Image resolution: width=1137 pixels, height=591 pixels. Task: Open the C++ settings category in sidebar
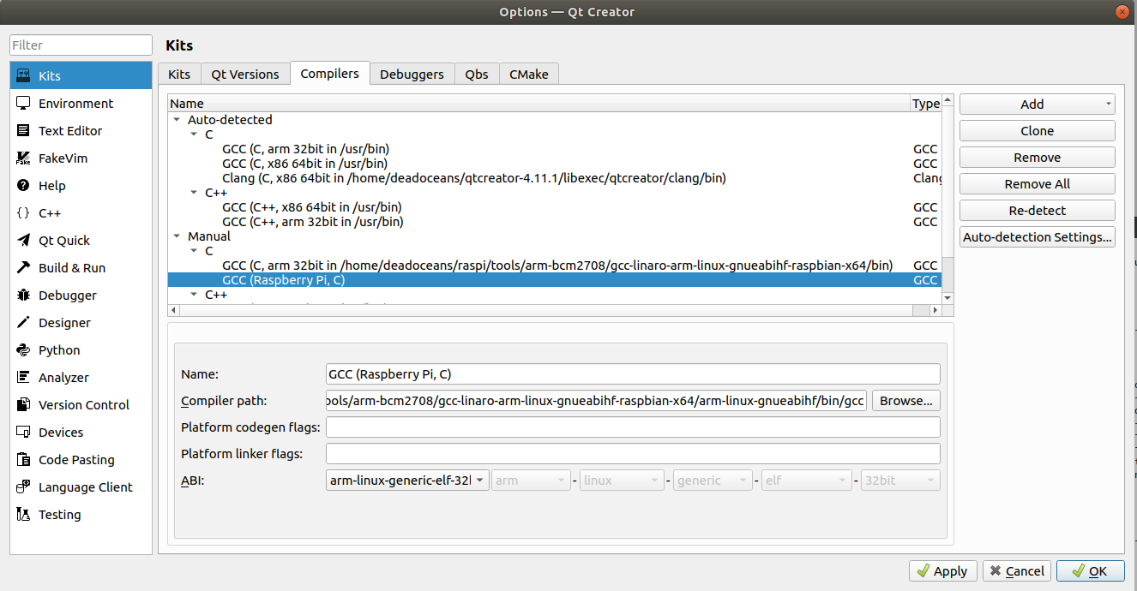[81, 213]
